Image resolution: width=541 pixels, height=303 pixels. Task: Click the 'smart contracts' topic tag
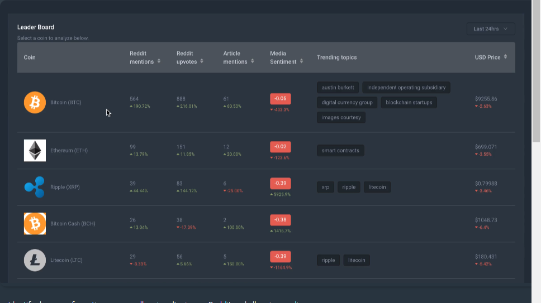pos(340,151)
